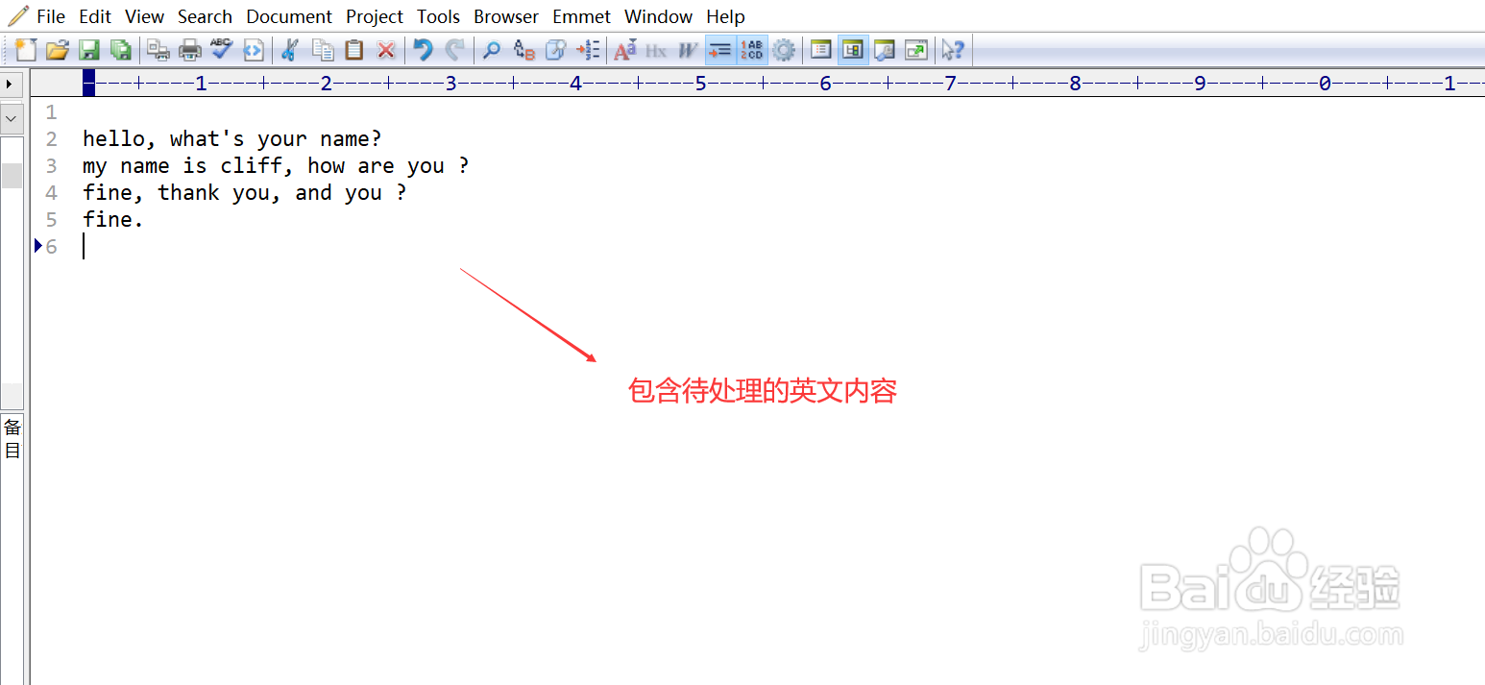Open the Print Preview
This screenshot has width=1485, height=685.
pos(158,49)
